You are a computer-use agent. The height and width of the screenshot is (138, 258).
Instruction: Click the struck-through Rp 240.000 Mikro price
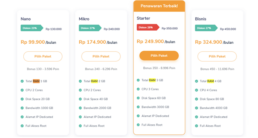112,29
